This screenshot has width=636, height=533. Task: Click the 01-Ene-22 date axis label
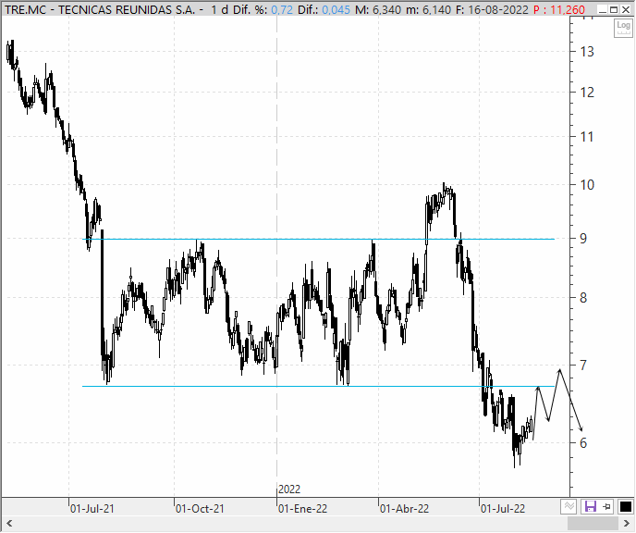coord(302,509)
